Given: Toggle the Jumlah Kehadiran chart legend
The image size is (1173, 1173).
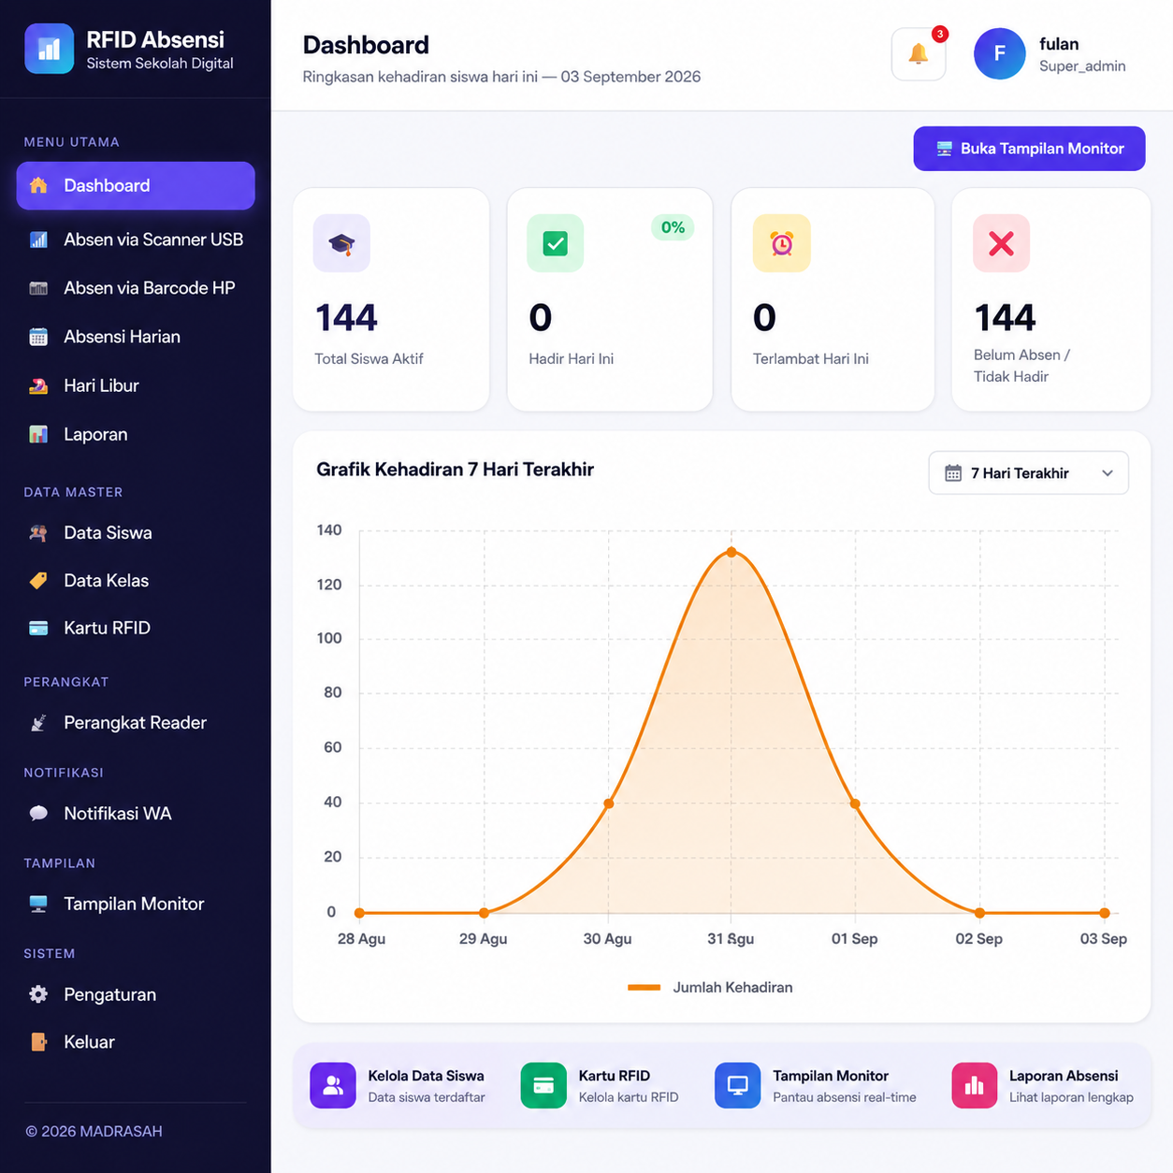Looking at the screenshot, I should [x=710, y=987].
